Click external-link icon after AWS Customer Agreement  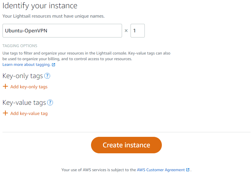[188, 170]
